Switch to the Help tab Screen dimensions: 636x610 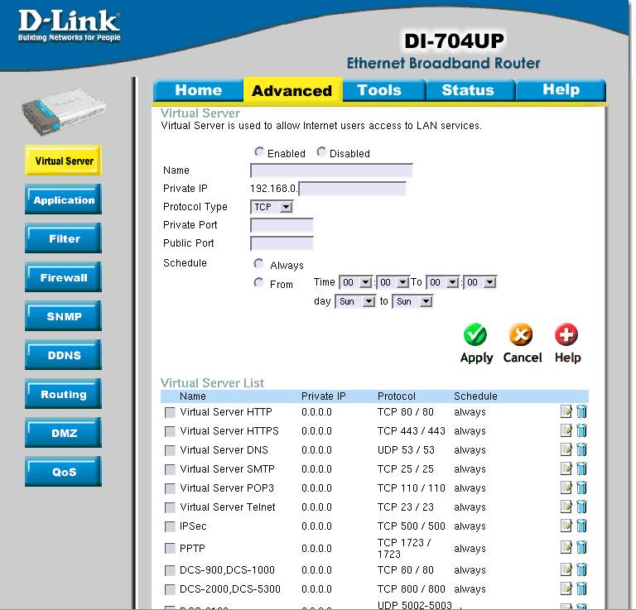pos(561,90)
